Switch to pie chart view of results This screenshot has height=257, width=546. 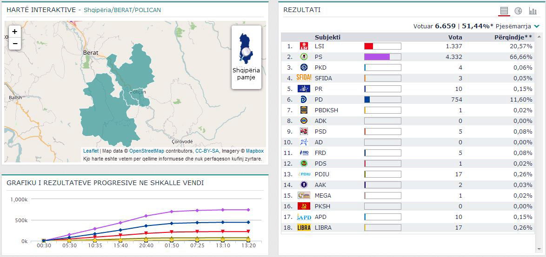tap(518, 11)
